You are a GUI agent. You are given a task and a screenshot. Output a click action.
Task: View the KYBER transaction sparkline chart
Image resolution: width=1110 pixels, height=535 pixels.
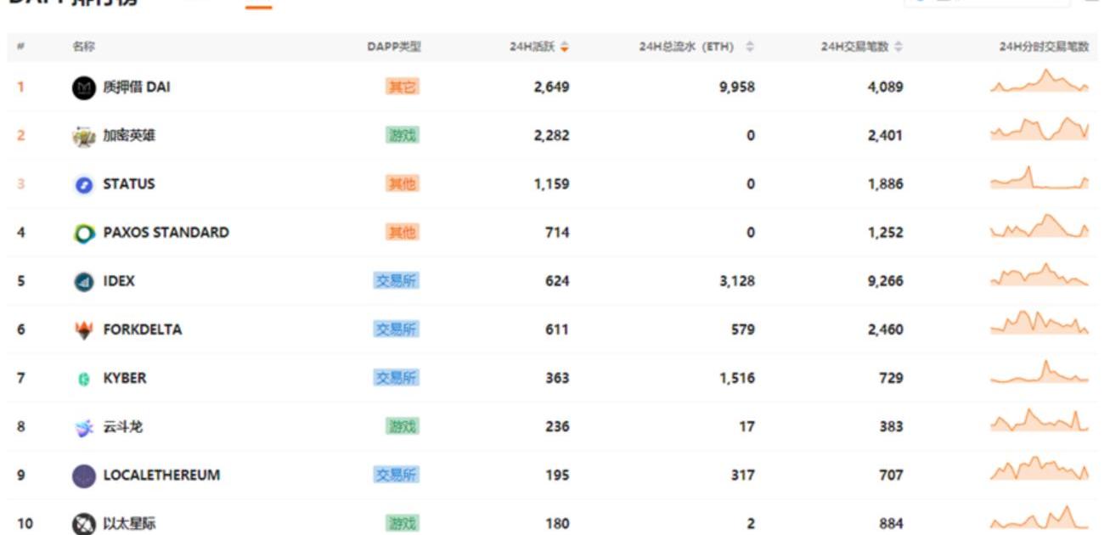pyautogui.click(x=1040, y=372)
